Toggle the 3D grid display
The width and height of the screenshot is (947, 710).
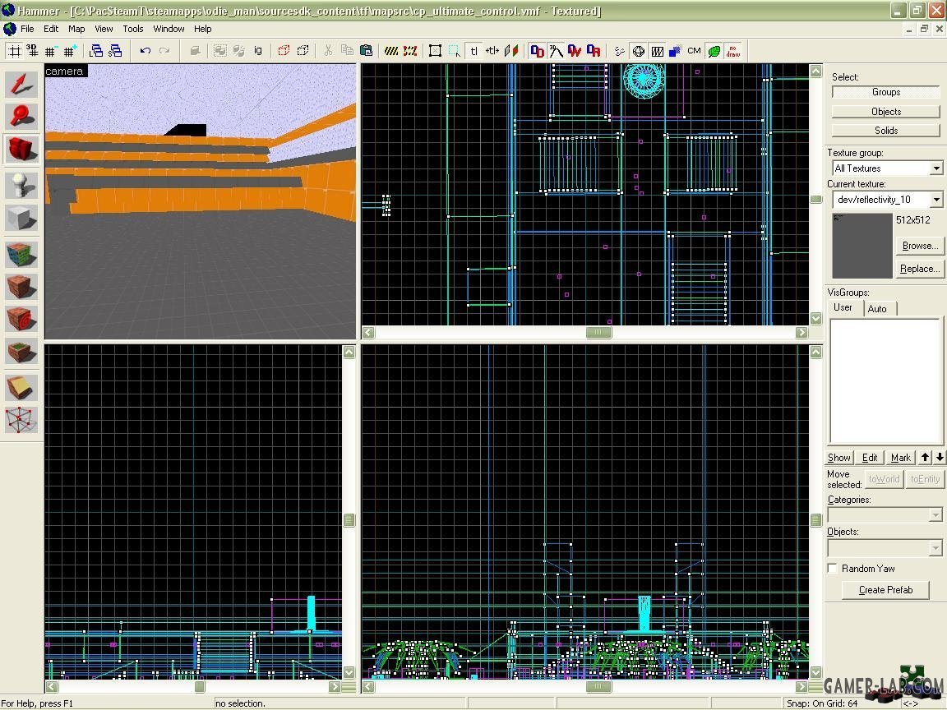point(32,51)
